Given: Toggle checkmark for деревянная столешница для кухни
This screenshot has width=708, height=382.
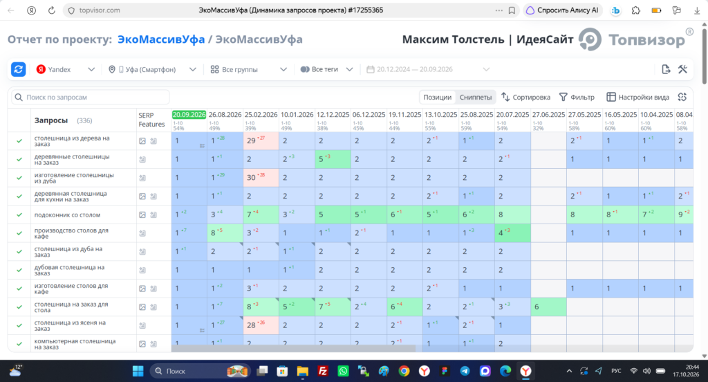Looking at the screenshot, I should point(19,197).
